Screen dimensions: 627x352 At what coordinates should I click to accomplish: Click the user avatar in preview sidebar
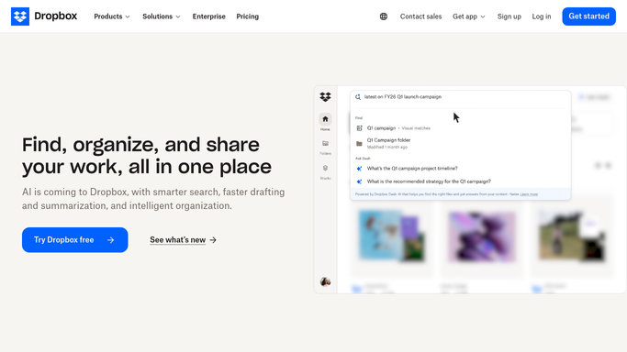(x=325, y=281)
